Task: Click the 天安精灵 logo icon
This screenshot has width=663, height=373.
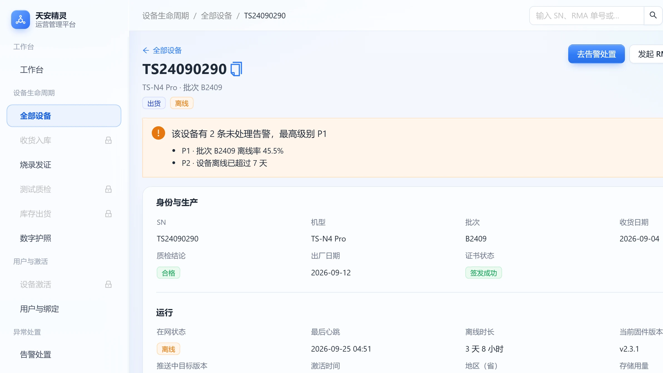Action: [x=21, y=19]
